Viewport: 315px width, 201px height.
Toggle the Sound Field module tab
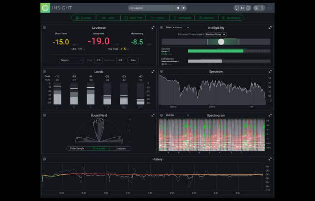pyautogui.click(x=133, y=18)
